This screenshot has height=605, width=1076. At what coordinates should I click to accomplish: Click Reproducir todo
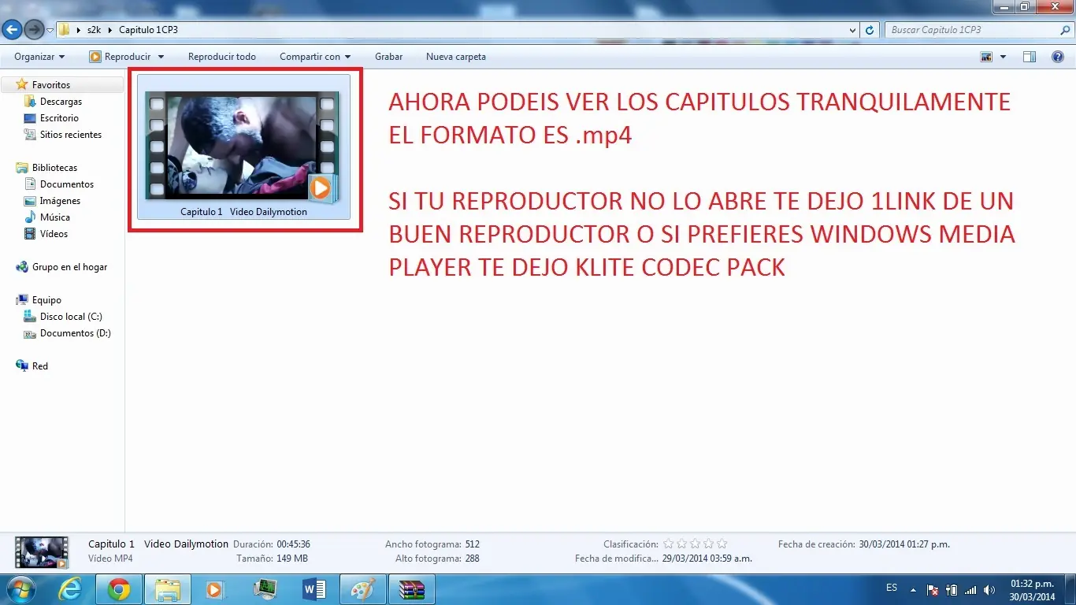(x=222, y=57)
